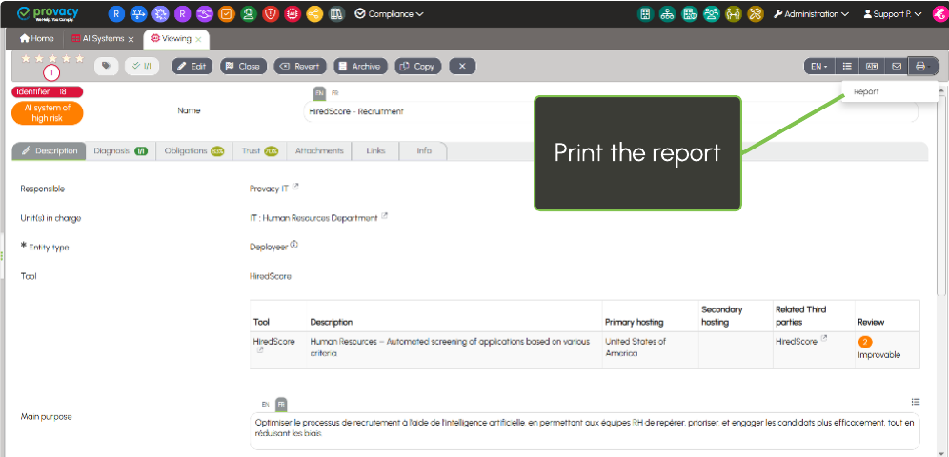Viewport: 949px width, 457px height.
Task: Click the envelope email icon
Action: pyautogui.click(x=896, y=66)
